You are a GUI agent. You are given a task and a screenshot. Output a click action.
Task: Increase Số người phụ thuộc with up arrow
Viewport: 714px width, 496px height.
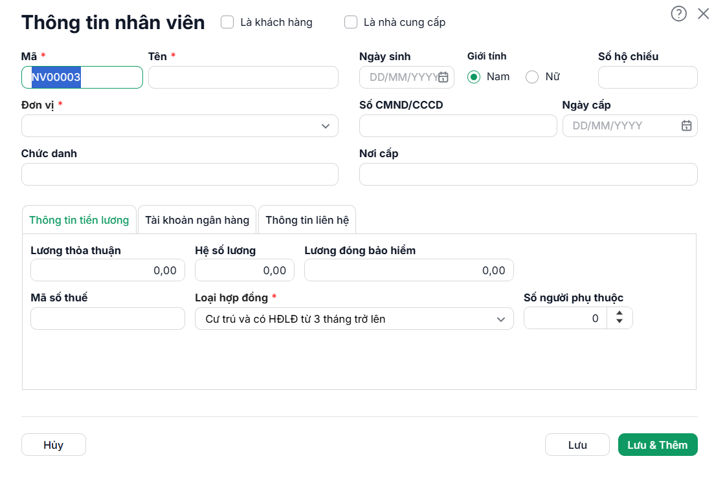coord(619,313)
